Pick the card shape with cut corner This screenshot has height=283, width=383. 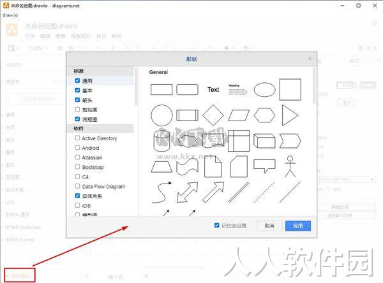pyautogui.click(x=239, y=166)
